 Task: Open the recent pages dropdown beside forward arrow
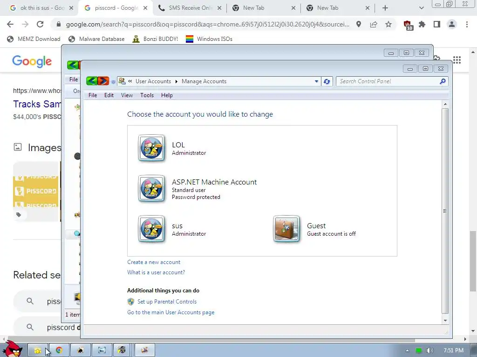coord(113,82)
